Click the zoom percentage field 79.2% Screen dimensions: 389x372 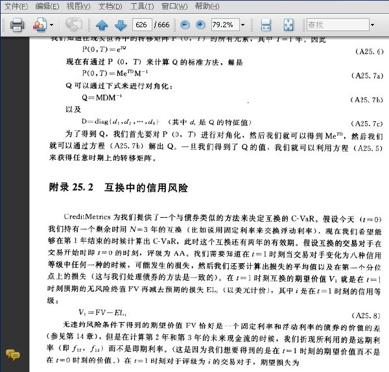(225, 25)
